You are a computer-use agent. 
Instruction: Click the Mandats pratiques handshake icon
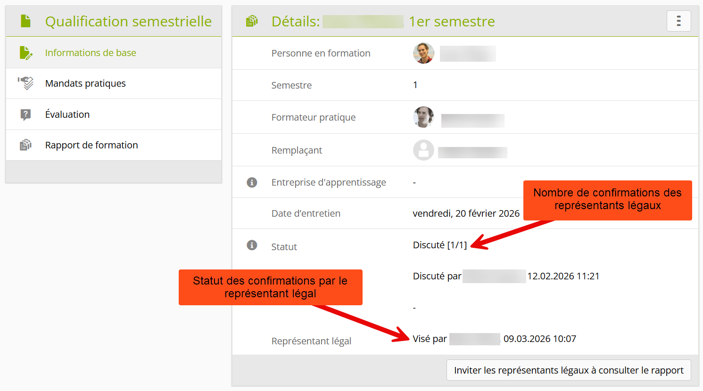(x=26, y=83)
